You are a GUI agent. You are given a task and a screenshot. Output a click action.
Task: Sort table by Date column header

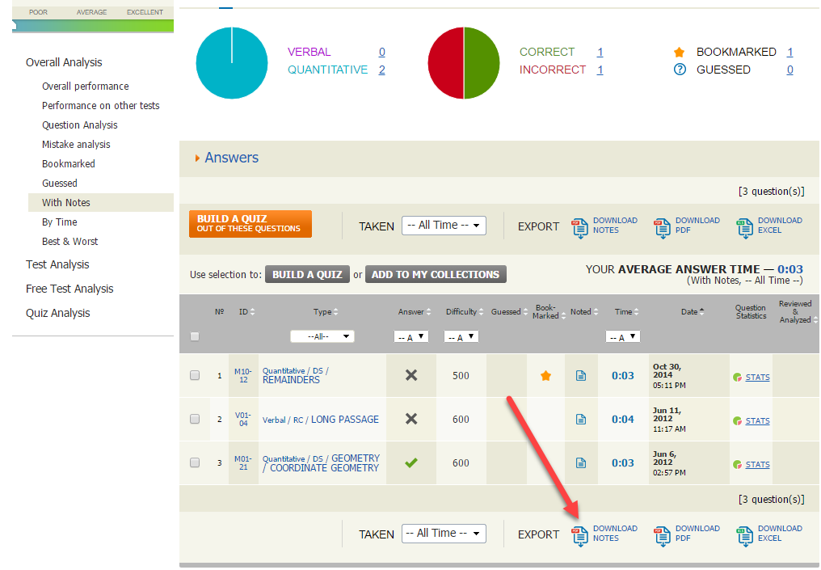point(689,311)
